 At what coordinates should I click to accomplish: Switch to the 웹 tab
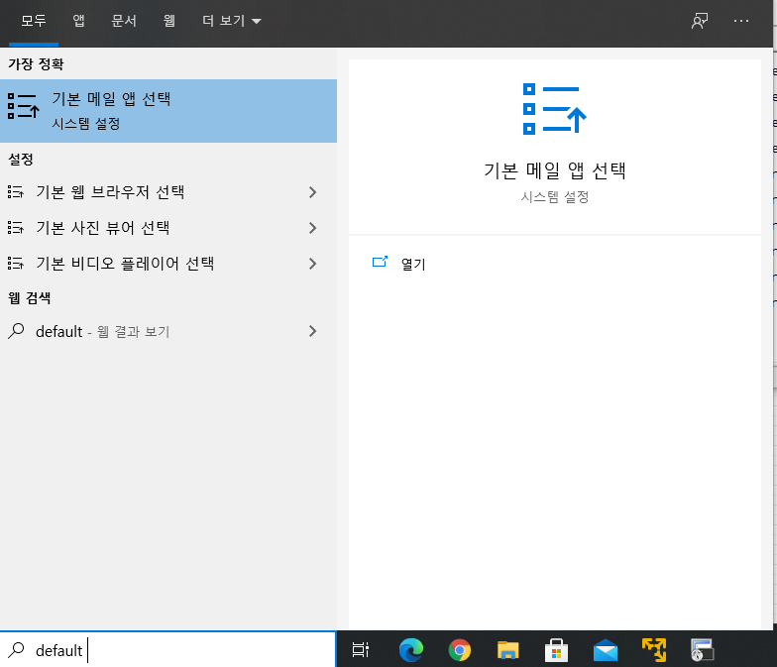[168, 21]
